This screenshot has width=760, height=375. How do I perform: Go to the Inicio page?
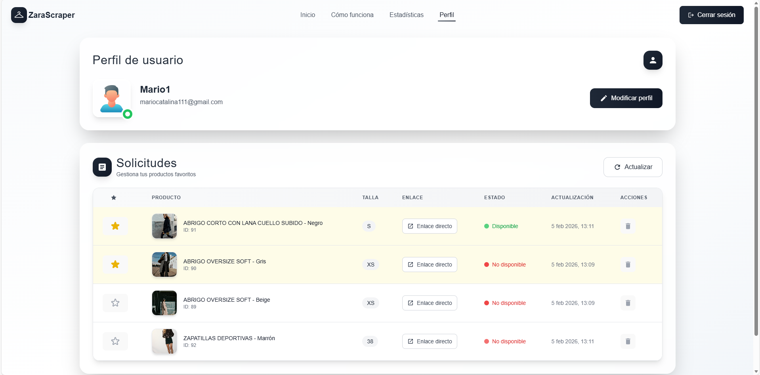pos(307,15)
